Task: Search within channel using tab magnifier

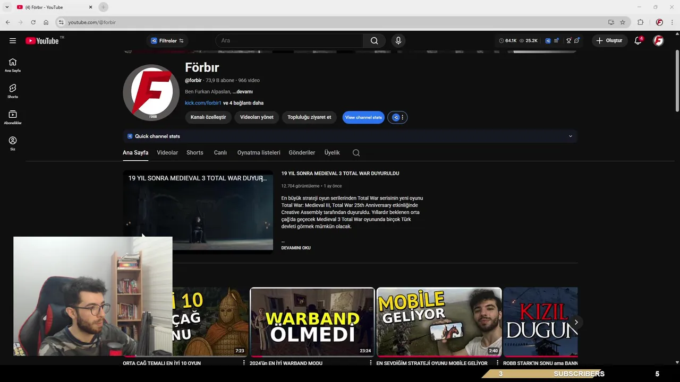Action: [356, 153]
